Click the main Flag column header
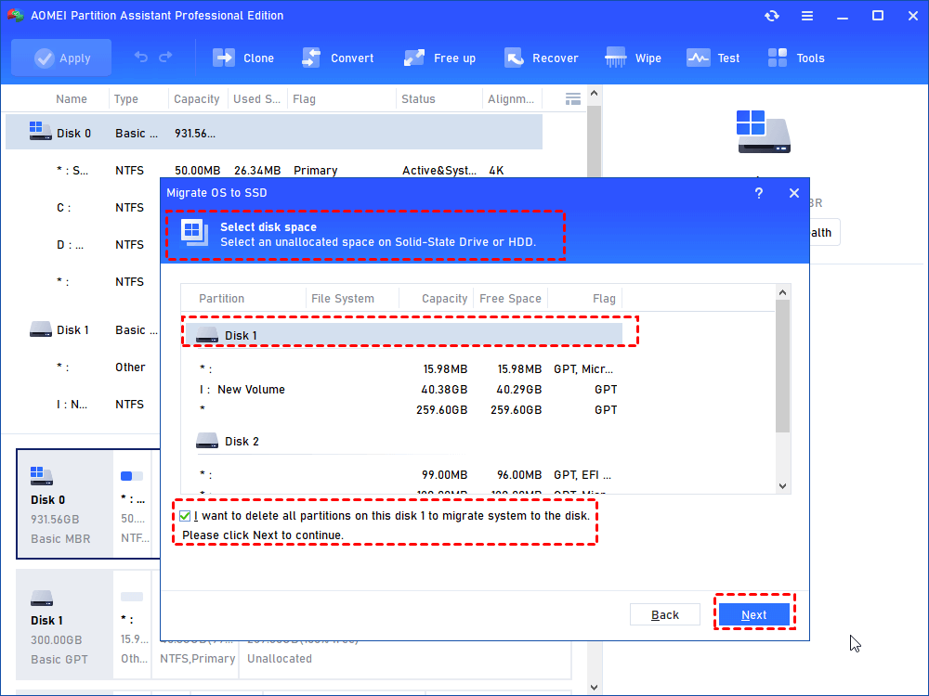 click(304, 99)
